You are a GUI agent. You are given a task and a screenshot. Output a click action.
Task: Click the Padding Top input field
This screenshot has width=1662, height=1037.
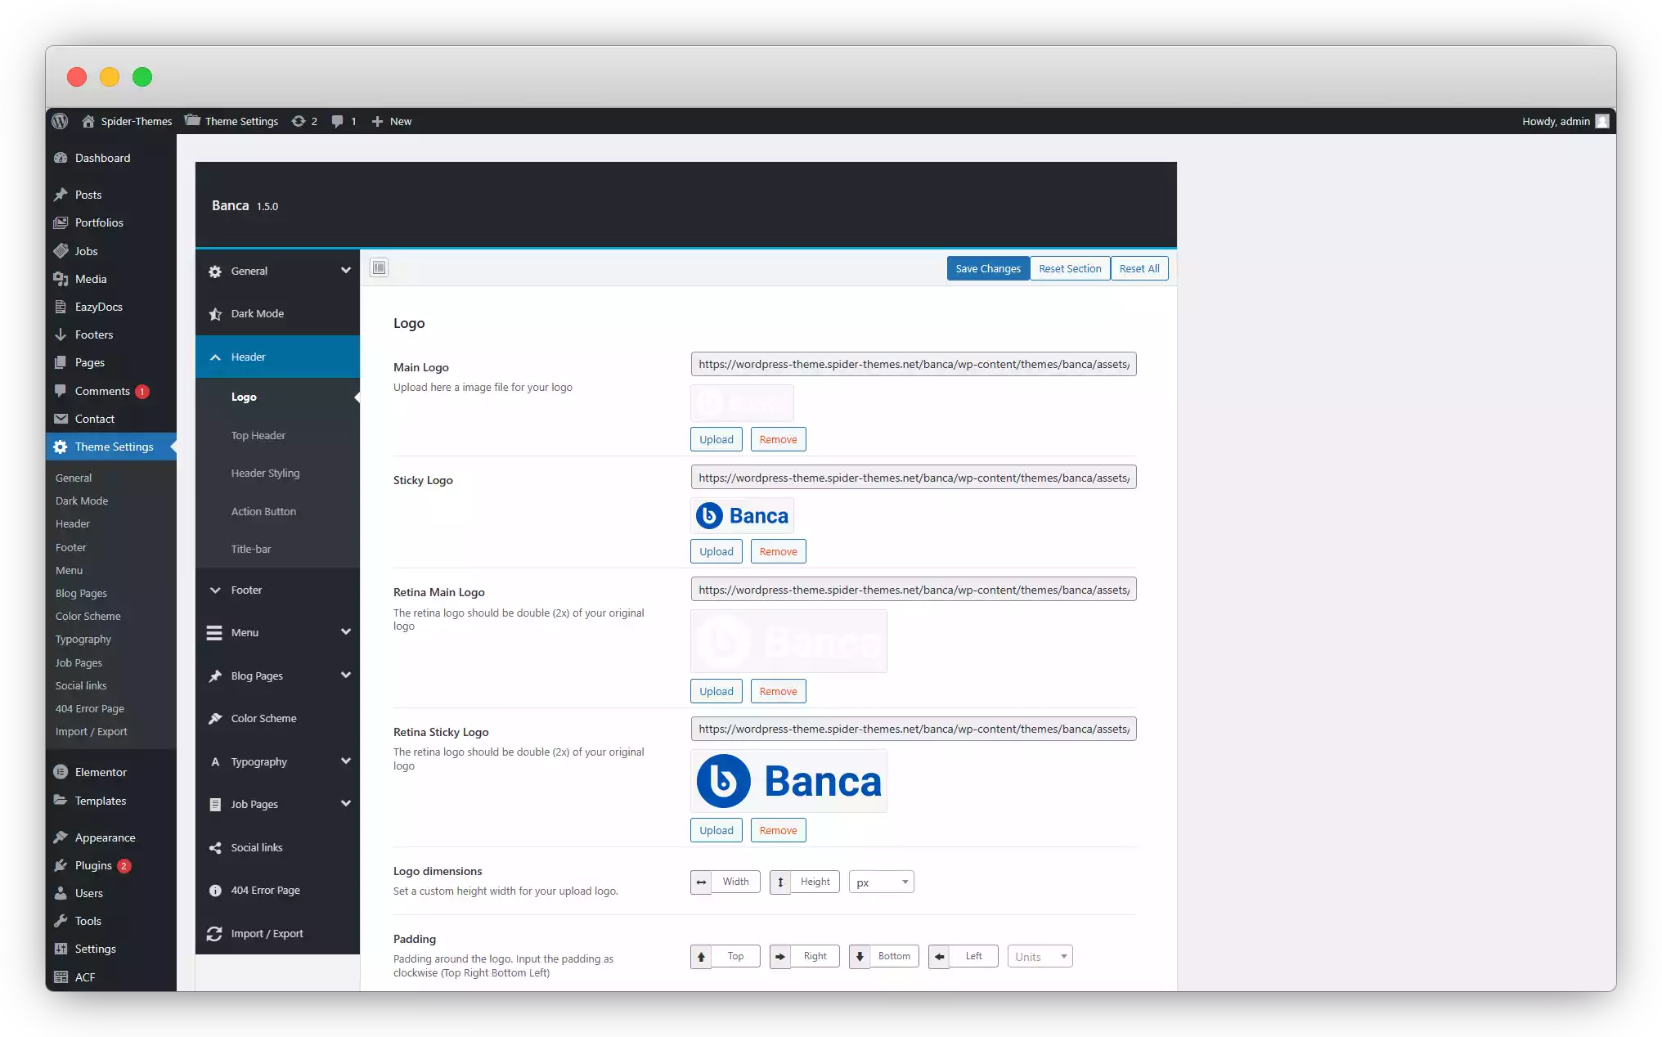(x=735, y=956)
